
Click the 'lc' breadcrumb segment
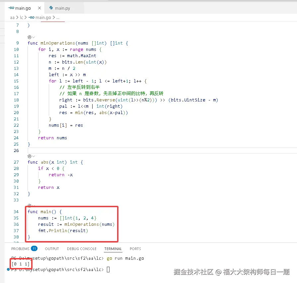[21, 18]
